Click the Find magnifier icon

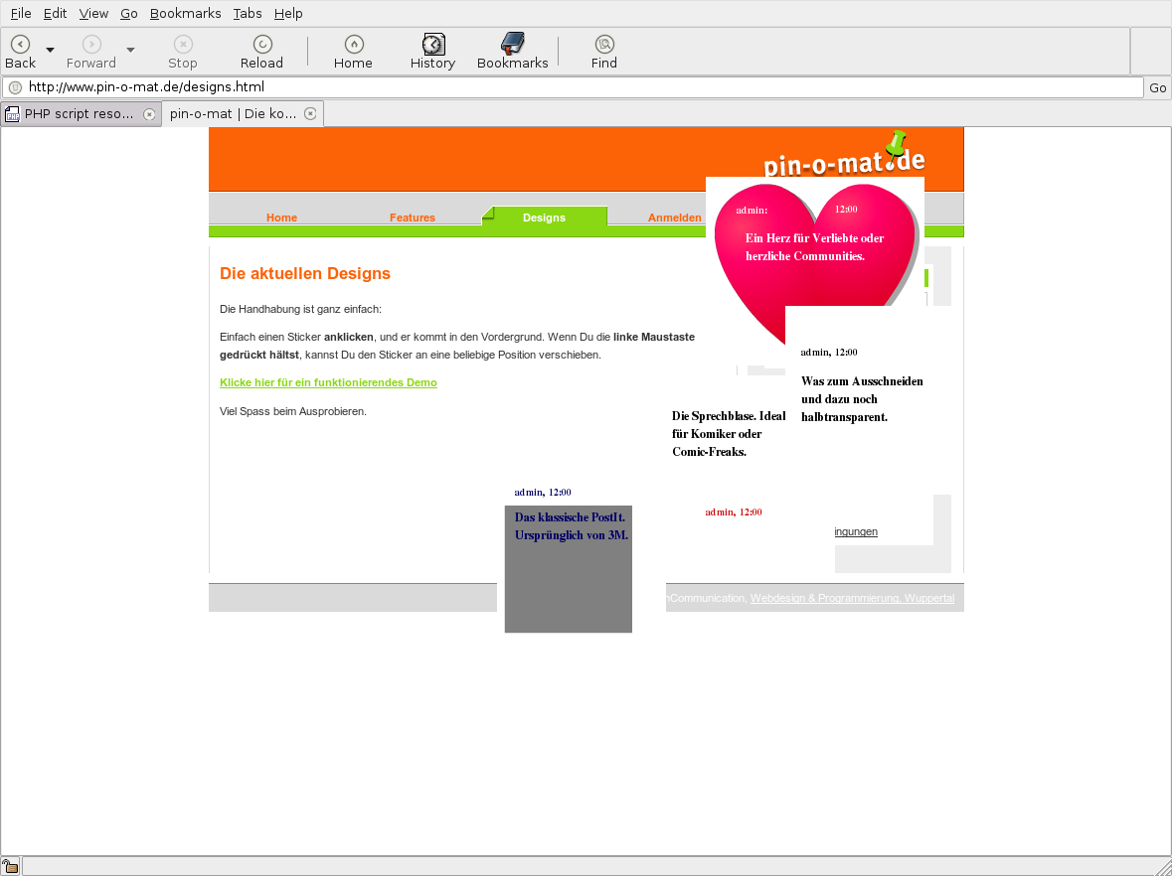pyautogui.click(x=603, y=44)
